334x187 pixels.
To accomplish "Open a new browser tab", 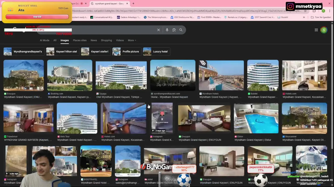I will pyautogui.click(x=133, y=3).
